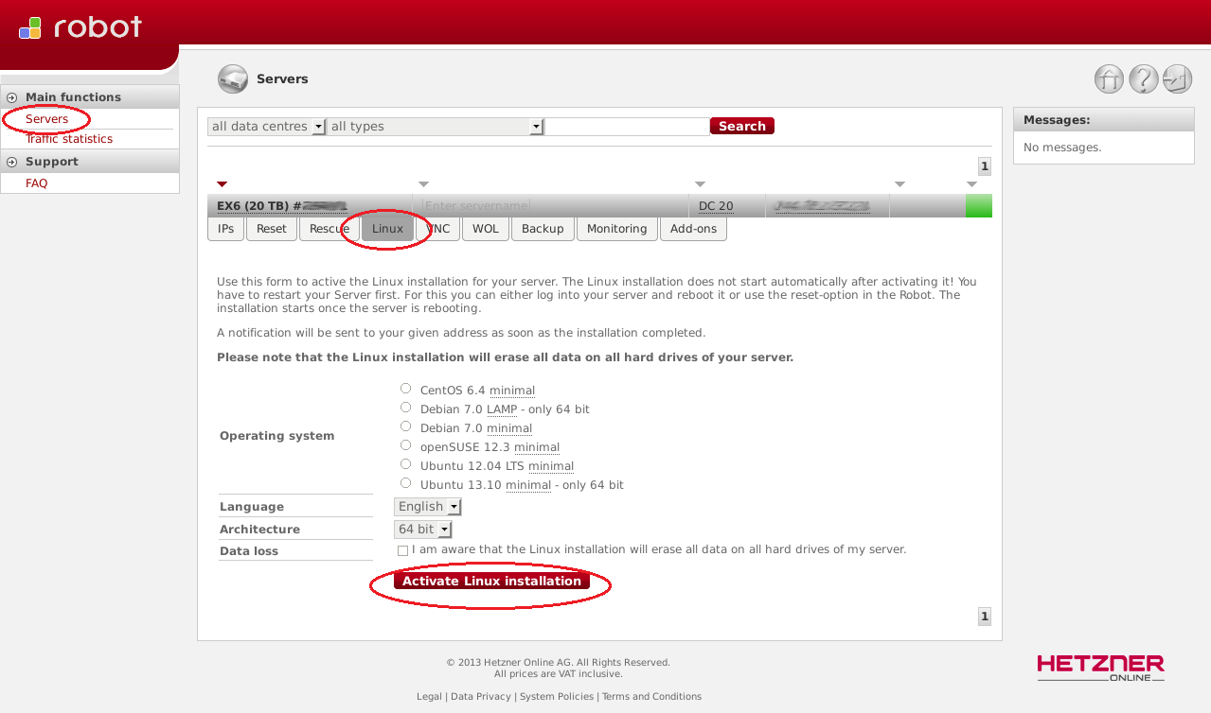Open the FAQ link under Support
The height and width of the screenshot is (713, 1211).
click(37, 183)
